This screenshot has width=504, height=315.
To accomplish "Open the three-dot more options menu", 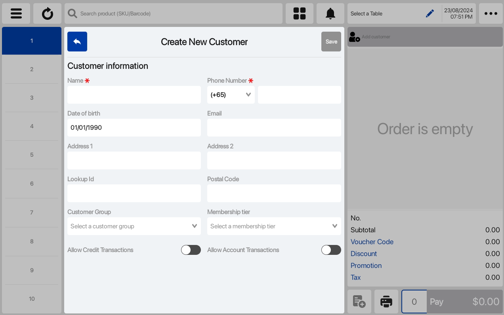I will point(491,13).
